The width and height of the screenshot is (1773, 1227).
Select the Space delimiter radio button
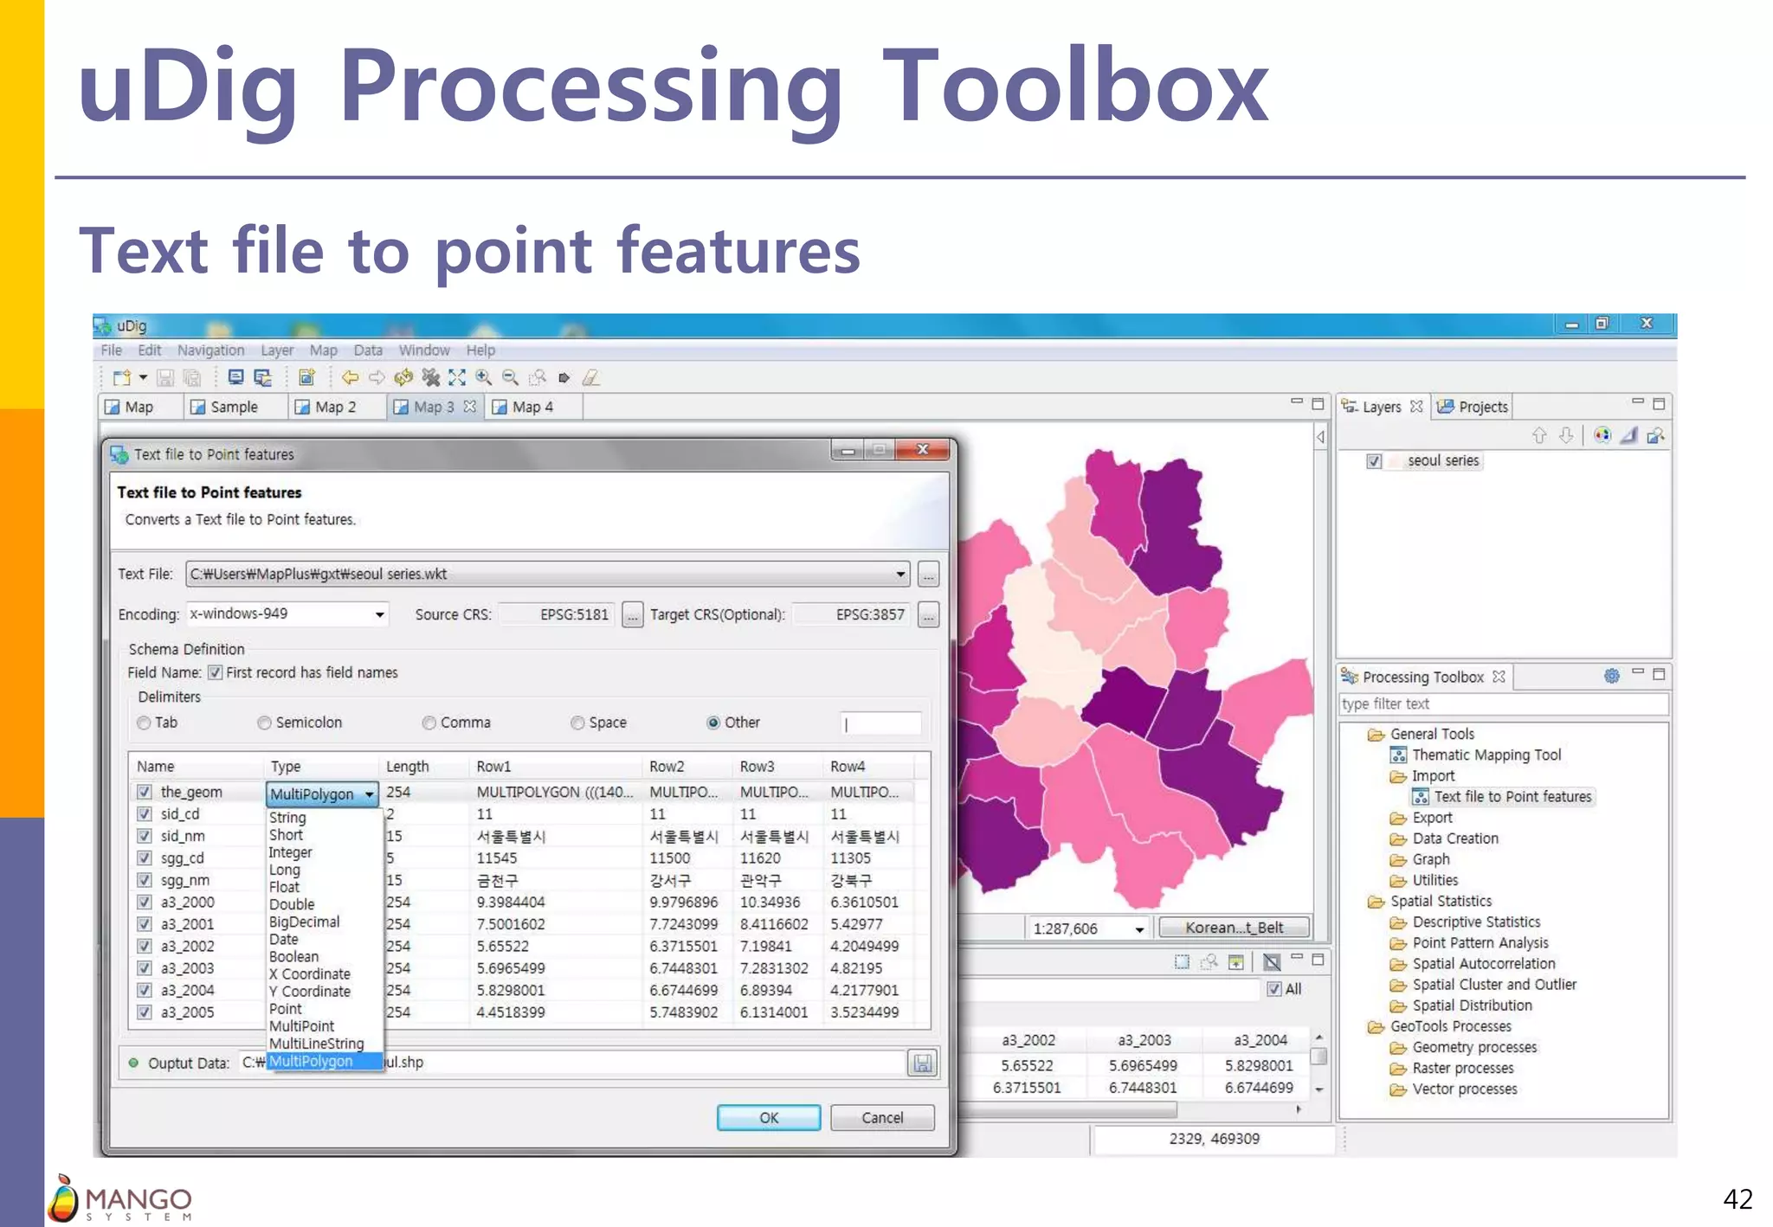[578, 723]
